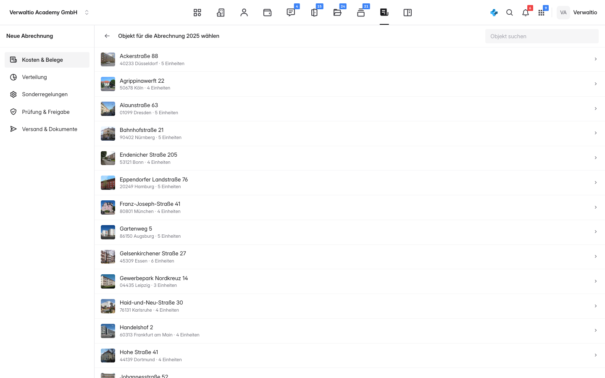Click '60313 Frankfurt am Main · 4 Einheiten'
Screen dimensions: 605x378
pyautogui.click(x=160, y=335)
